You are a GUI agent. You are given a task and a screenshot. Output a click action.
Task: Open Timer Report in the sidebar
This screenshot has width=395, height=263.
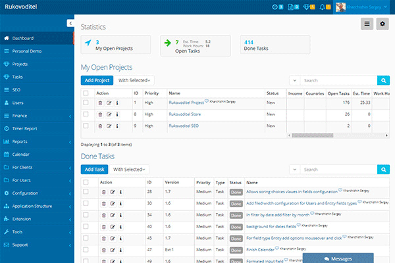25,128
